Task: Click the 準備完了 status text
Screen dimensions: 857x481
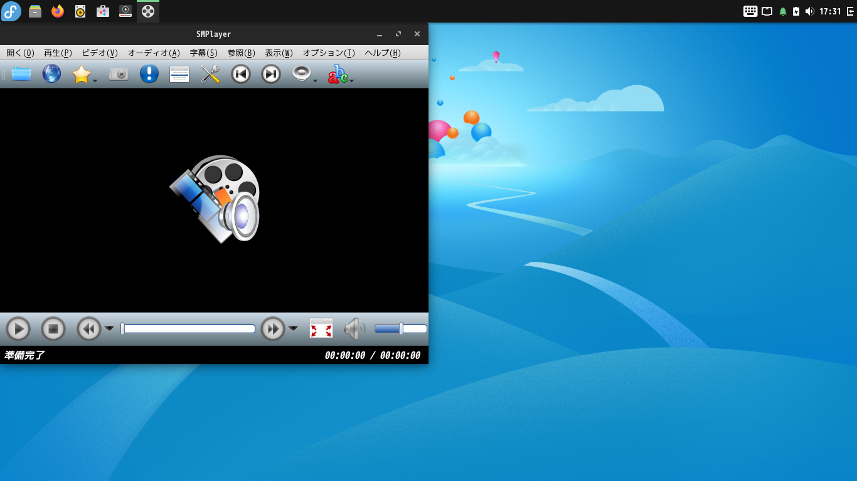Action: (x=24, y=355)
